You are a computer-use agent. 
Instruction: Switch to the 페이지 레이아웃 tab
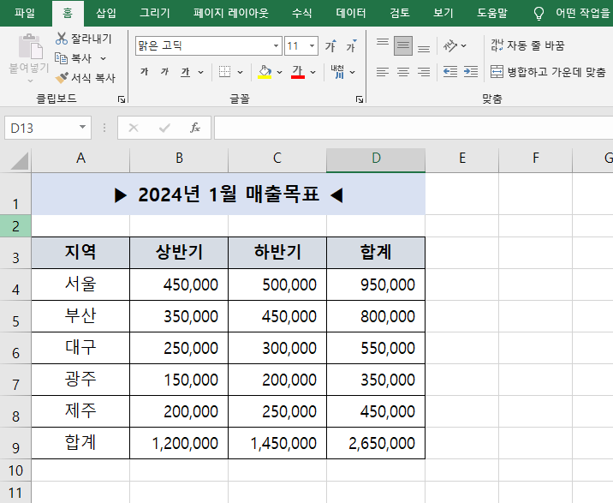pyautogui.click(x=231, y=14)
